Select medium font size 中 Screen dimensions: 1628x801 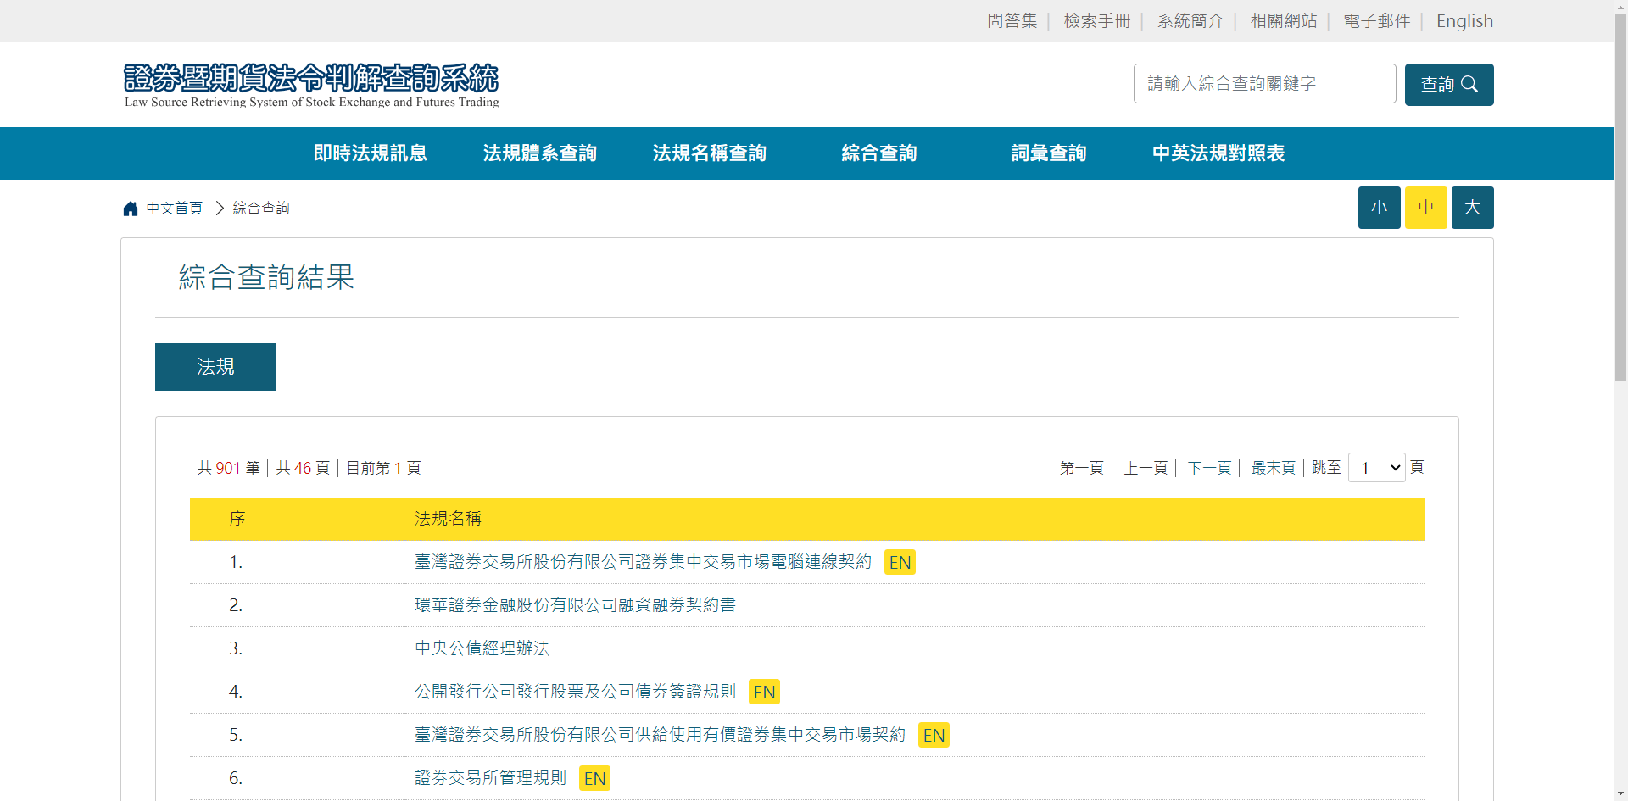[x=1426, y=208]
